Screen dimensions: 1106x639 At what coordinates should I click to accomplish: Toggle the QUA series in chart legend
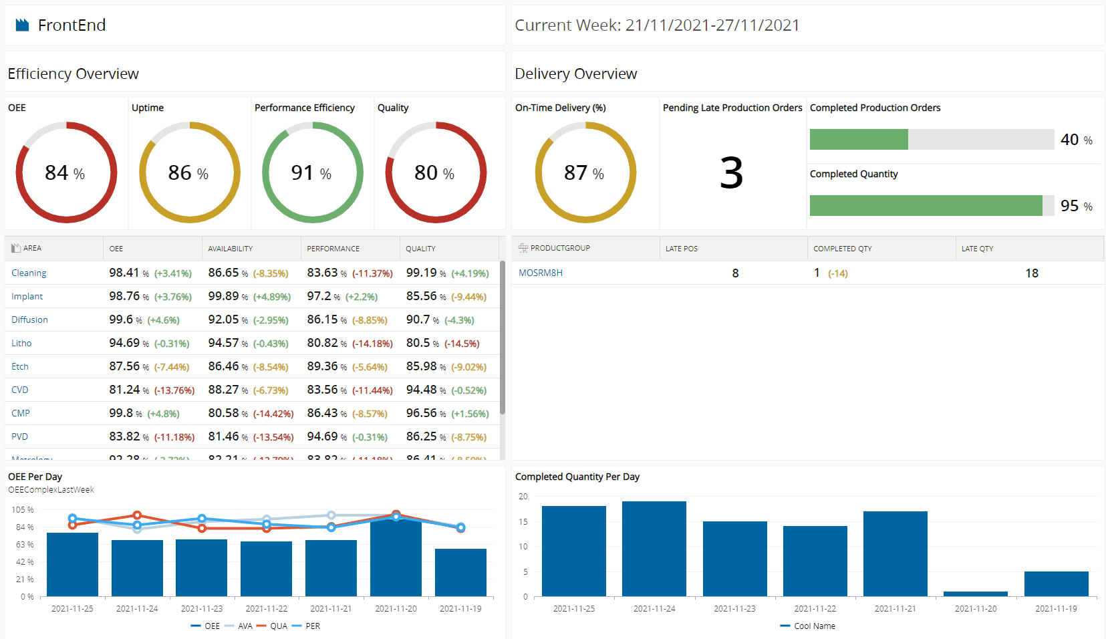click(272, 626)
